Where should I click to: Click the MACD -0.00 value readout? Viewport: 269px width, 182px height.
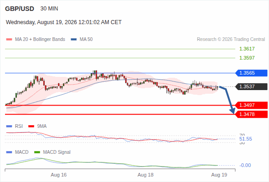pyautogui.click(x=245, y=165)
